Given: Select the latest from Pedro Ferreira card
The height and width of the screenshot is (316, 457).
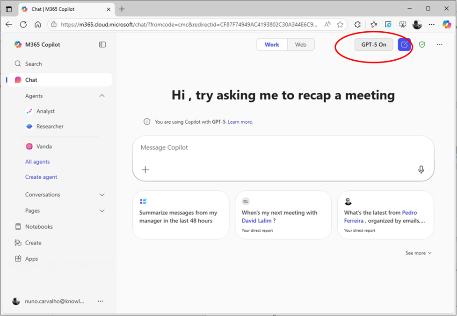Looking at the screenshot, I should pos(385,215).
